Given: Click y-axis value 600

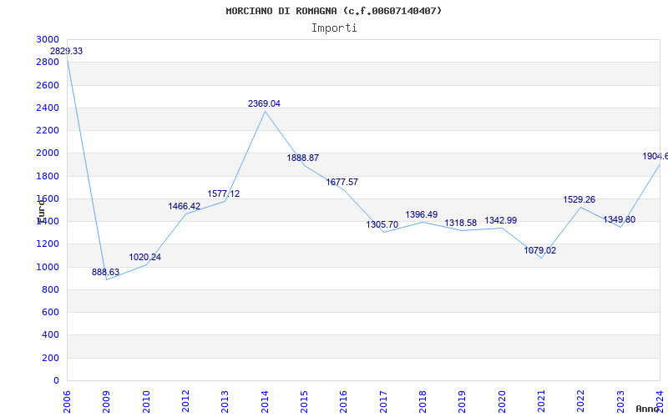Looking at the screenshot, I should (x=50, y=312).
